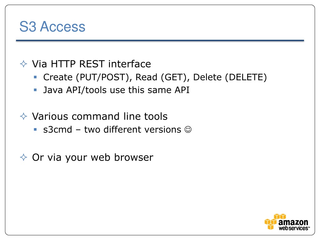The image size is (320, 240).
Task: Click the 'Various command line tools' heading
Action: [100, 116]
